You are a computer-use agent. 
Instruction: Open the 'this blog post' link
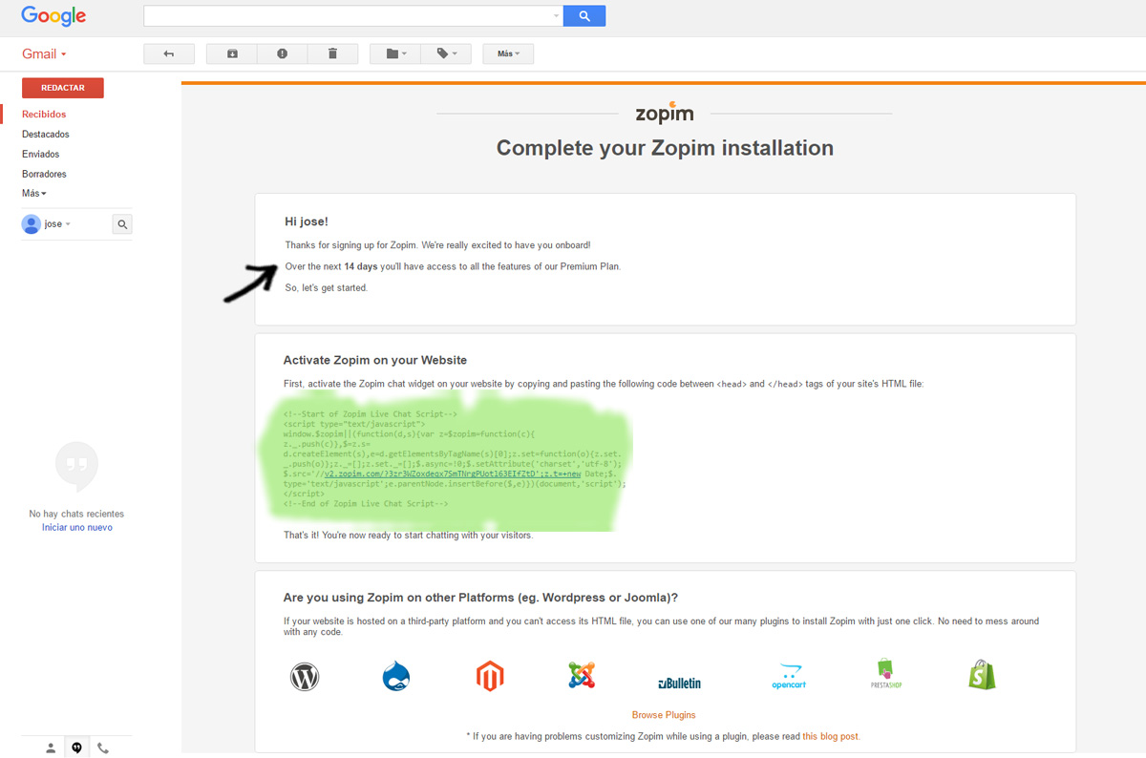[831, 736]
